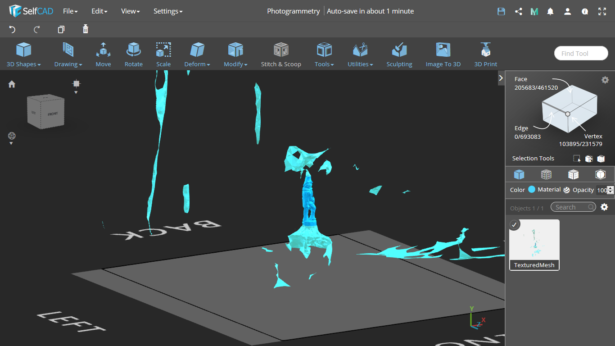Screen dimensions: 615x346
Task: Undo the last action
Action: click(12, 30)
